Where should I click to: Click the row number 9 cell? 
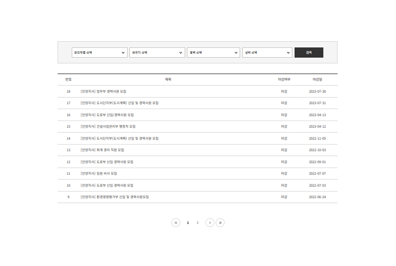pos(69,197)
